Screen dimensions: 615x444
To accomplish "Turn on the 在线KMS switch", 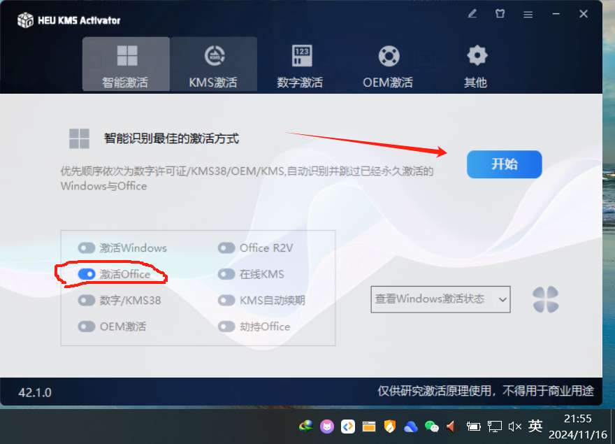I will 226,274.
